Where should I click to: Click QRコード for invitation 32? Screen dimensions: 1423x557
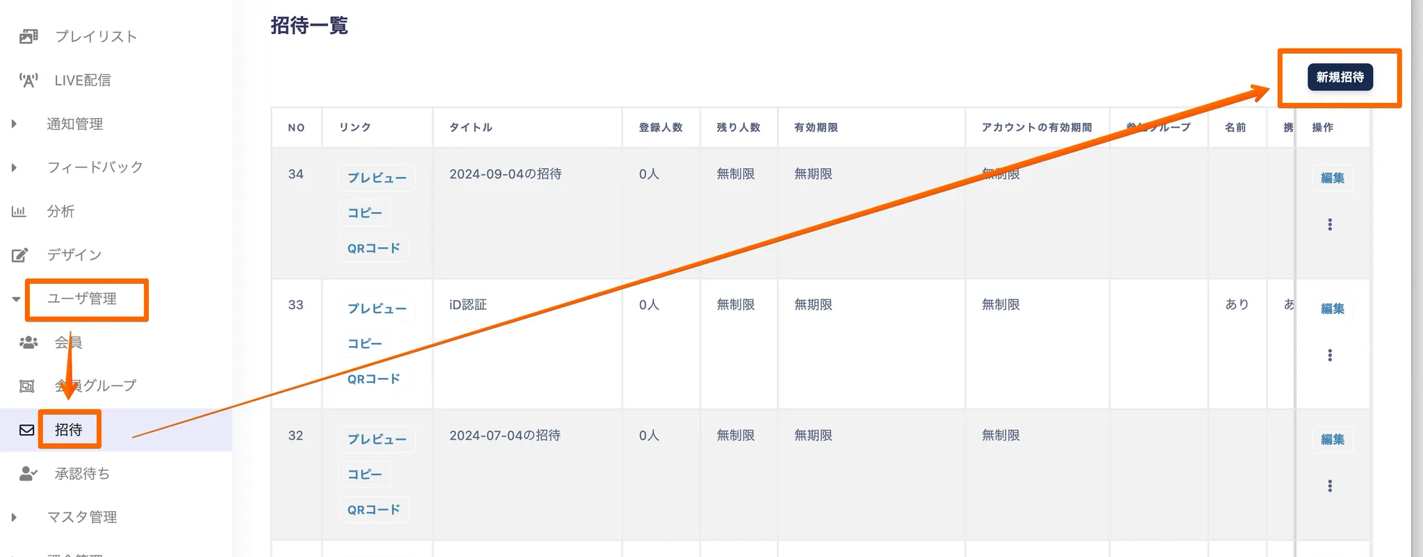[374, 510]
